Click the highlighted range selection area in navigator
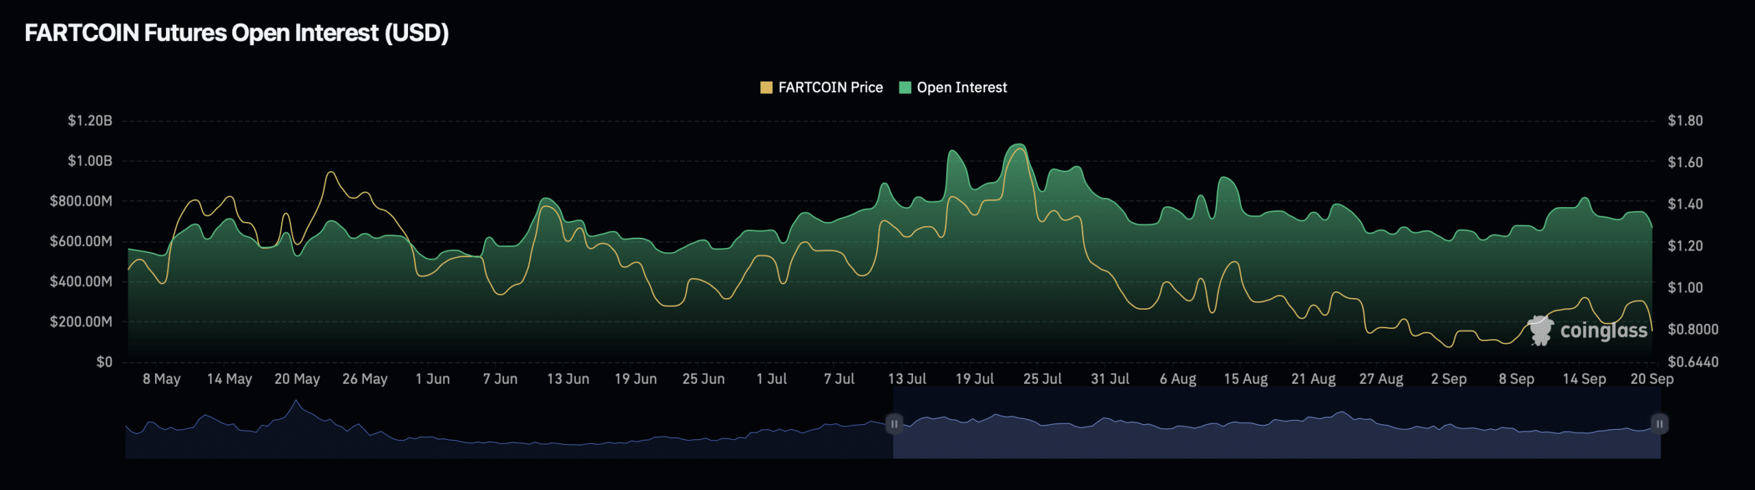1755x490 pixels. pyautogui.click(x=1276, y=424)
